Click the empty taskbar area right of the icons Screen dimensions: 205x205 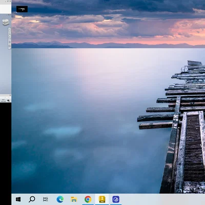(162, 199)
